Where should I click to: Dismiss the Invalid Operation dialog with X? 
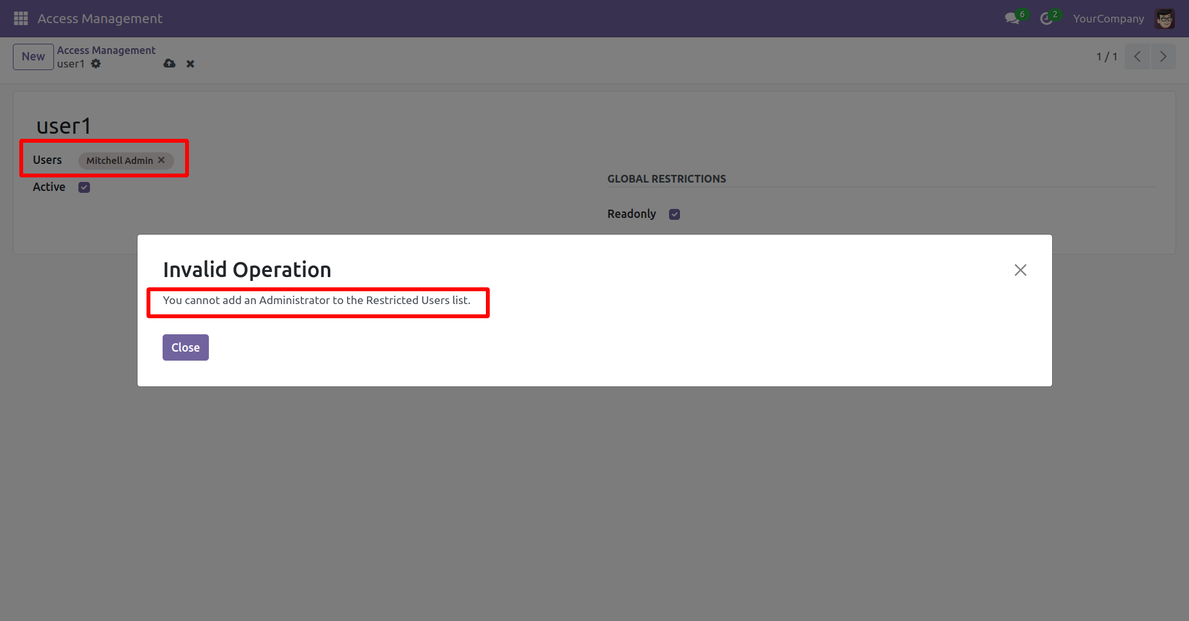pyautogui.click(x=1020, y=270)
